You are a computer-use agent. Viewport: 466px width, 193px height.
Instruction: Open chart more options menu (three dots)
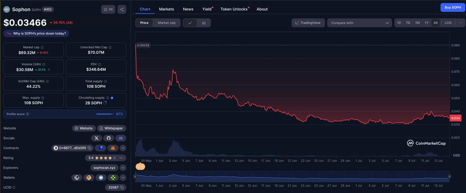point(461,23)
